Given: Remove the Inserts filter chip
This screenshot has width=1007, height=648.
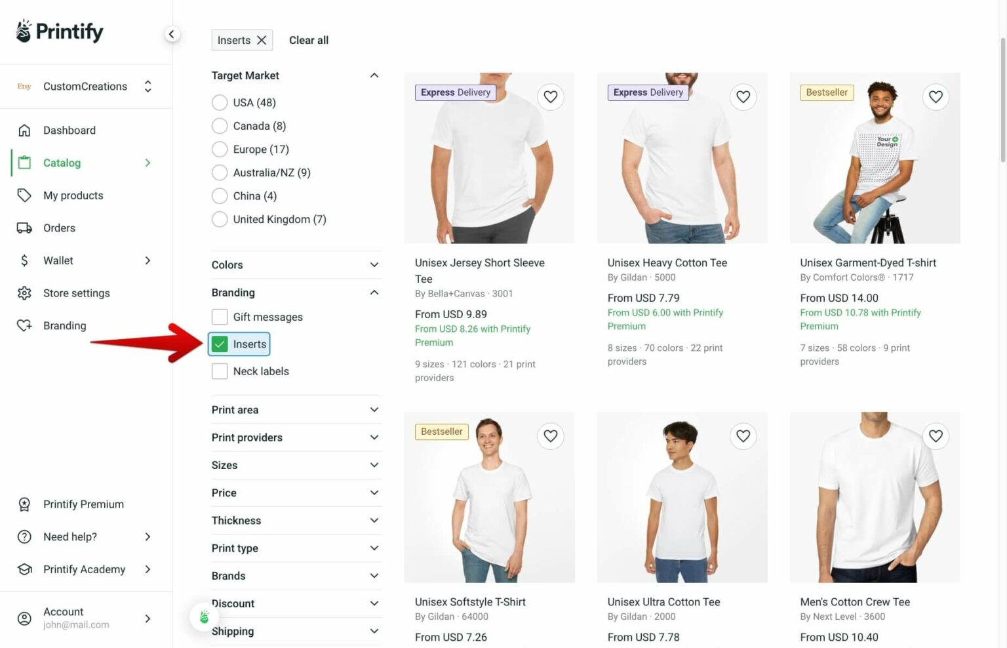Looking at the screenshot, I should click(x=262, y=40).
